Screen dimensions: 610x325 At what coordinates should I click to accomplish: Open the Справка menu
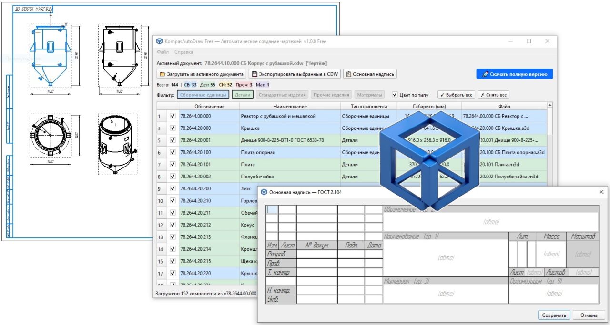183,52
